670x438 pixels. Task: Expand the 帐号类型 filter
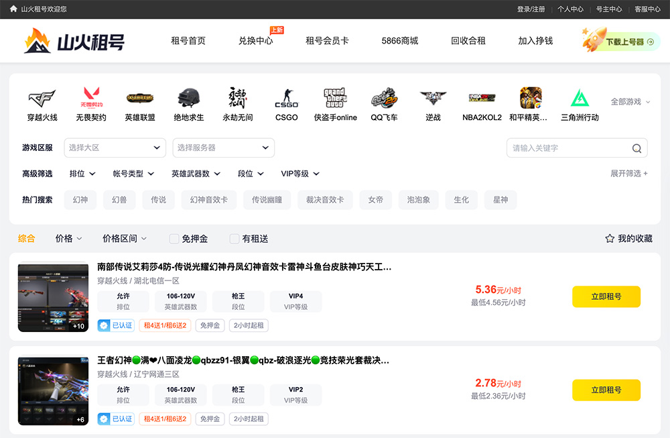(133, 174)
